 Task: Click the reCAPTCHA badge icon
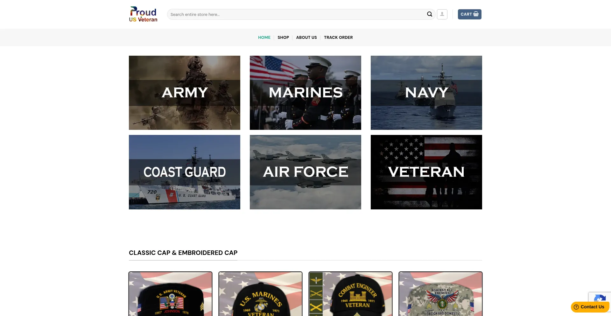point(600,298)
